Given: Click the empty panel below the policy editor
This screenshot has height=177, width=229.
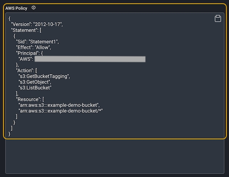Looking at the screenshot, I should point(114,156).
